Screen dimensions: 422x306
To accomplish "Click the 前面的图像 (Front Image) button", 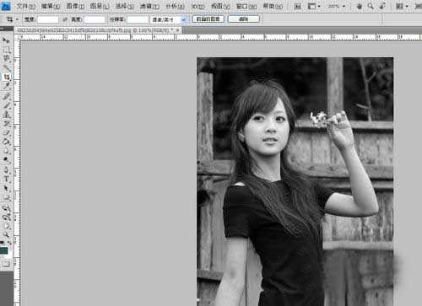I will [x=208, y=19].
